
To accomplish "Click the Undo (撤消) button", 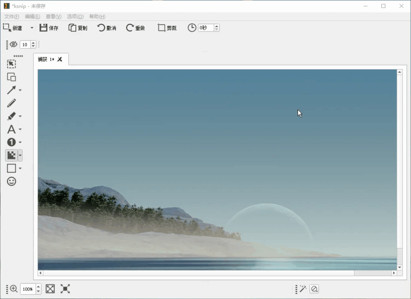I will click(107, 28).
